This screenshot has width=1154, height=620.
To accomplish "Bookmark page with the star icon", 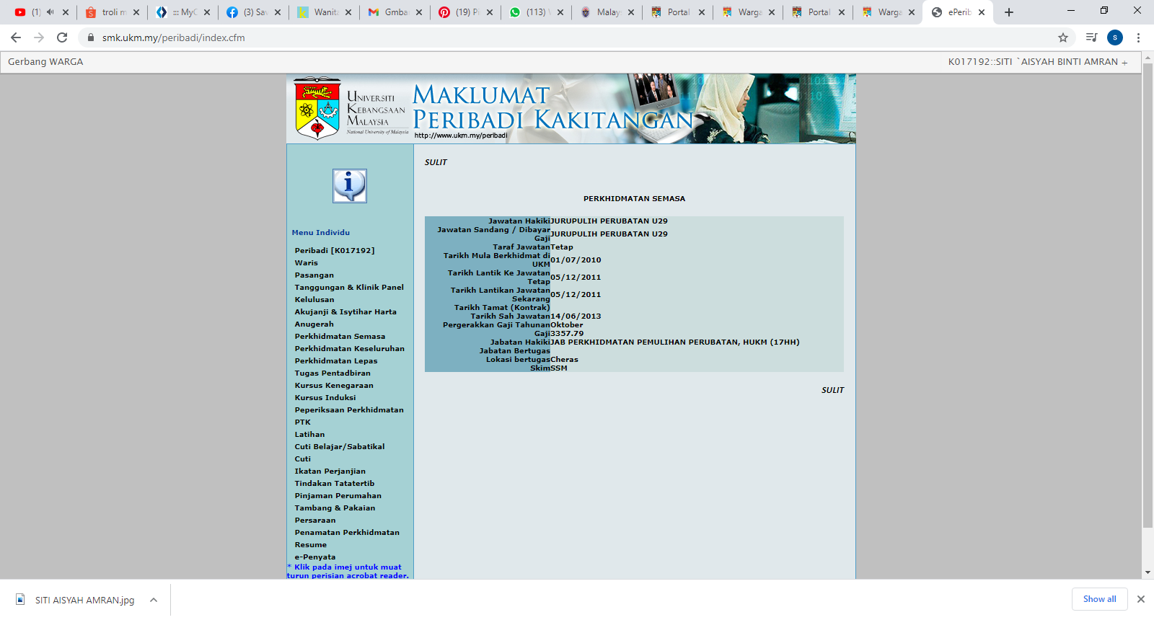I will tap(1062, 37).
